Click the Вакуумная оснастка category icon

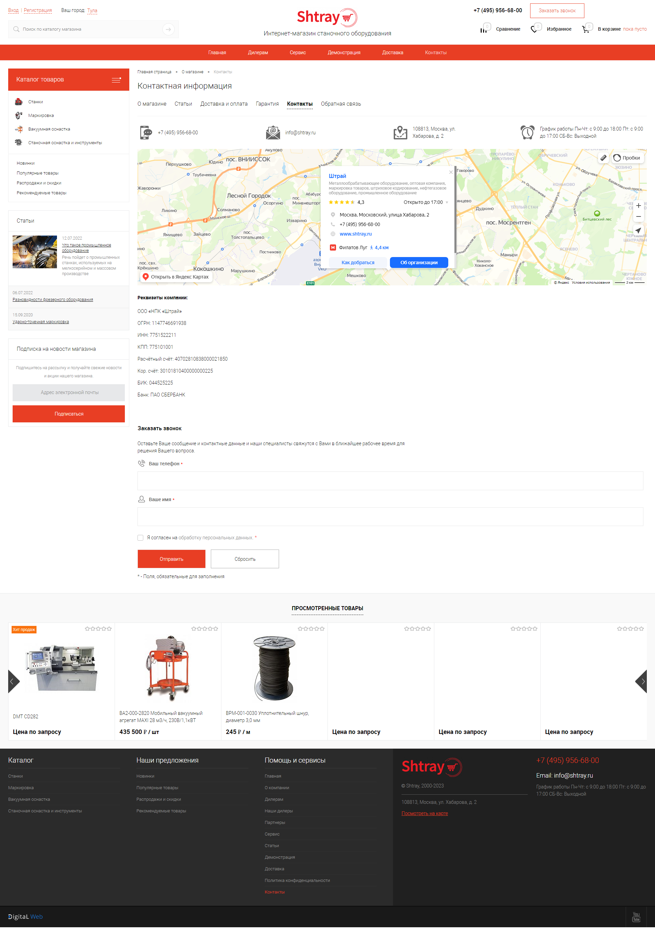(18, 129)
